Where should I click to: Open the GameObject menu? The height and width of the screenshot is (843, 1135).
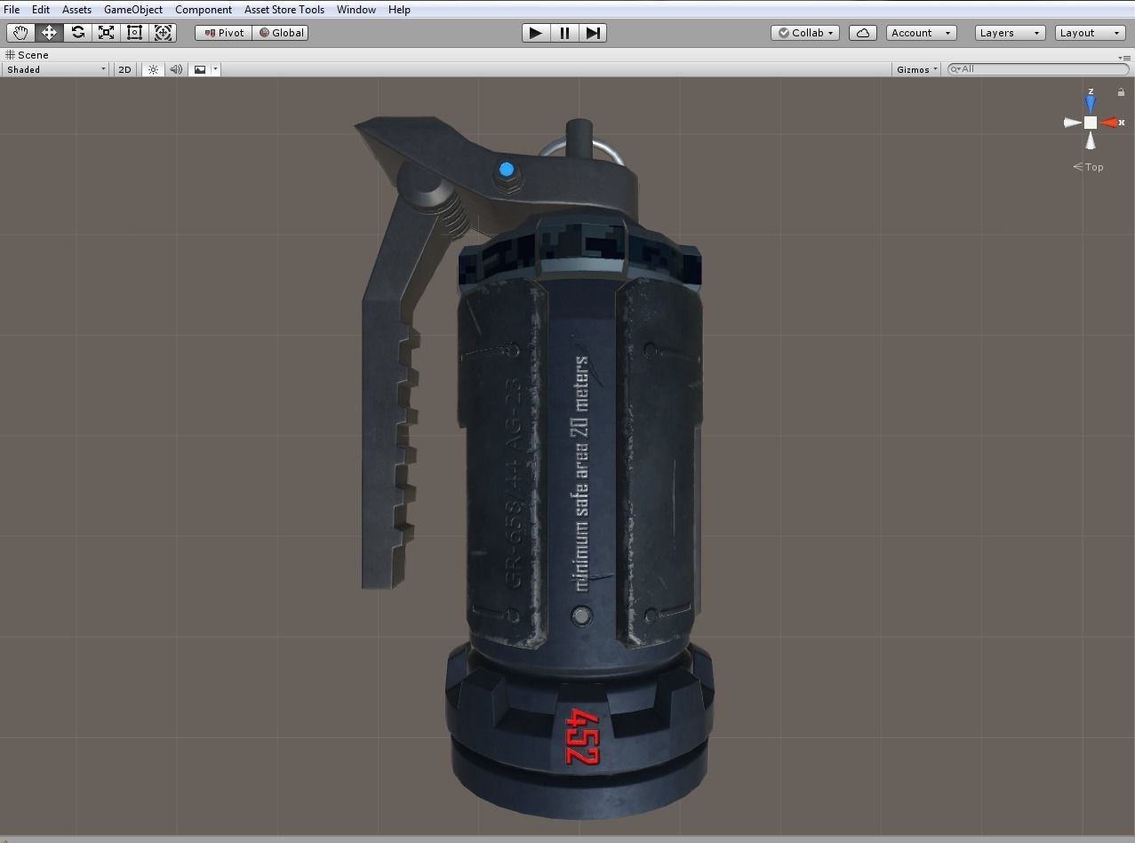click(x=133, y=9)
